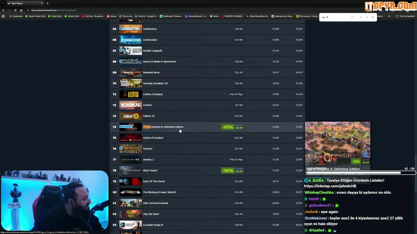Open the Mount & Blade II: Bannerlord title
Viewport: 417px width, 234px height.
click(159, 61)
